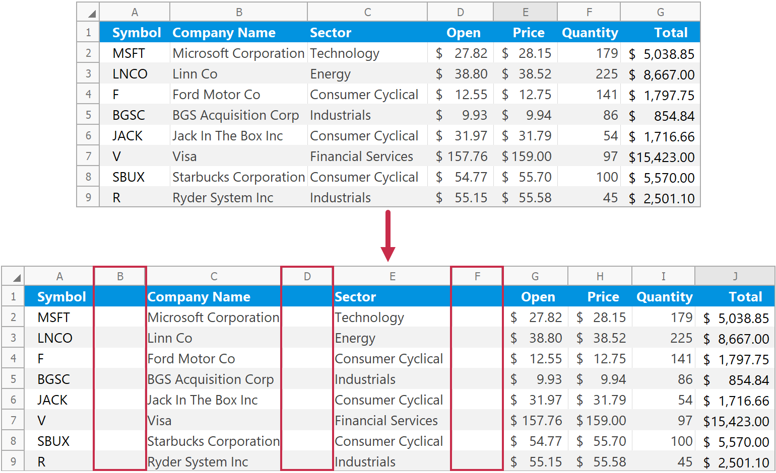Select the Symbol header cell in the top table
Screen dimensions: 776x473
(x=135, y=32)
